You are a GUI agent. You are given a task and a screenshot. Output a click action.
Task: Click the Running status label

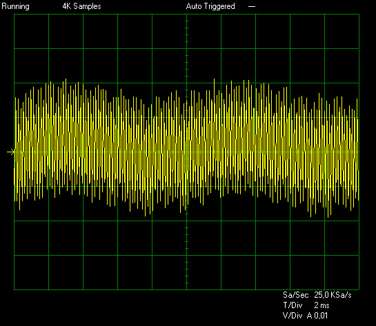[x=16, y=6]
